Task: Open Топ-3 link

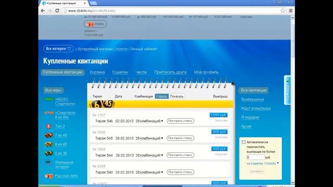Action: pos(60,126)
